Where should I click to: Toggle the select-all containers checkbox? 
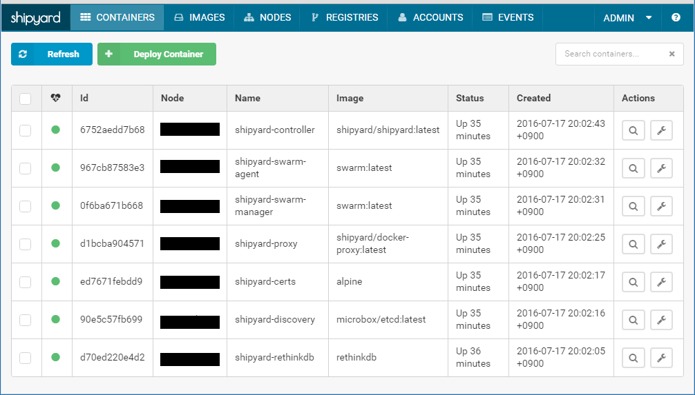tap(26, 99)
